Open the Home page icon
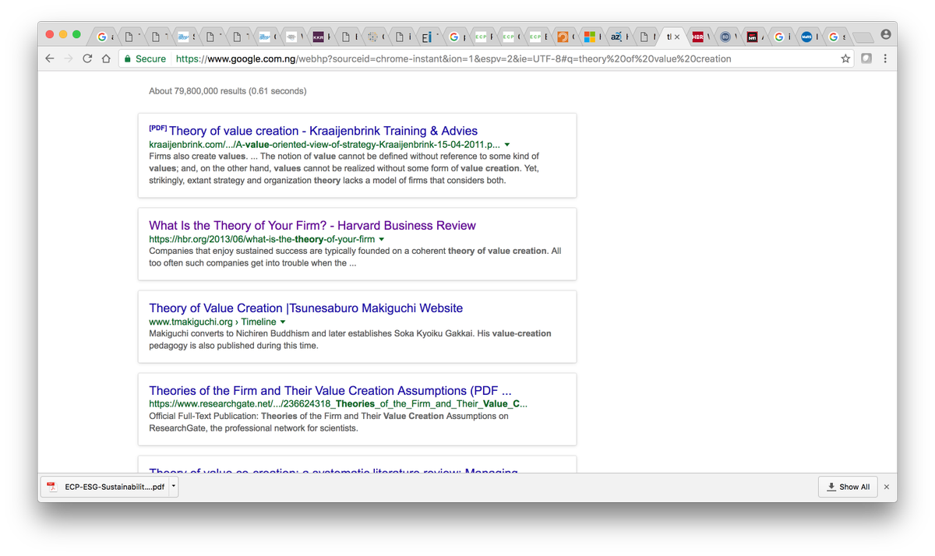 tap(106, 58)
